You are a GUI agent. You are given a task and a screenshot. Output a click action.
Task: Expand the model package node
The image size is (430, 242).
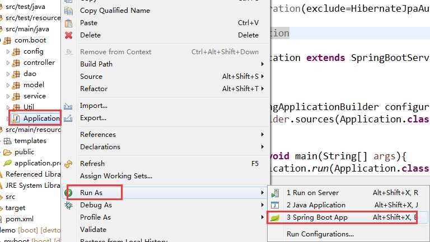(8, 85)
